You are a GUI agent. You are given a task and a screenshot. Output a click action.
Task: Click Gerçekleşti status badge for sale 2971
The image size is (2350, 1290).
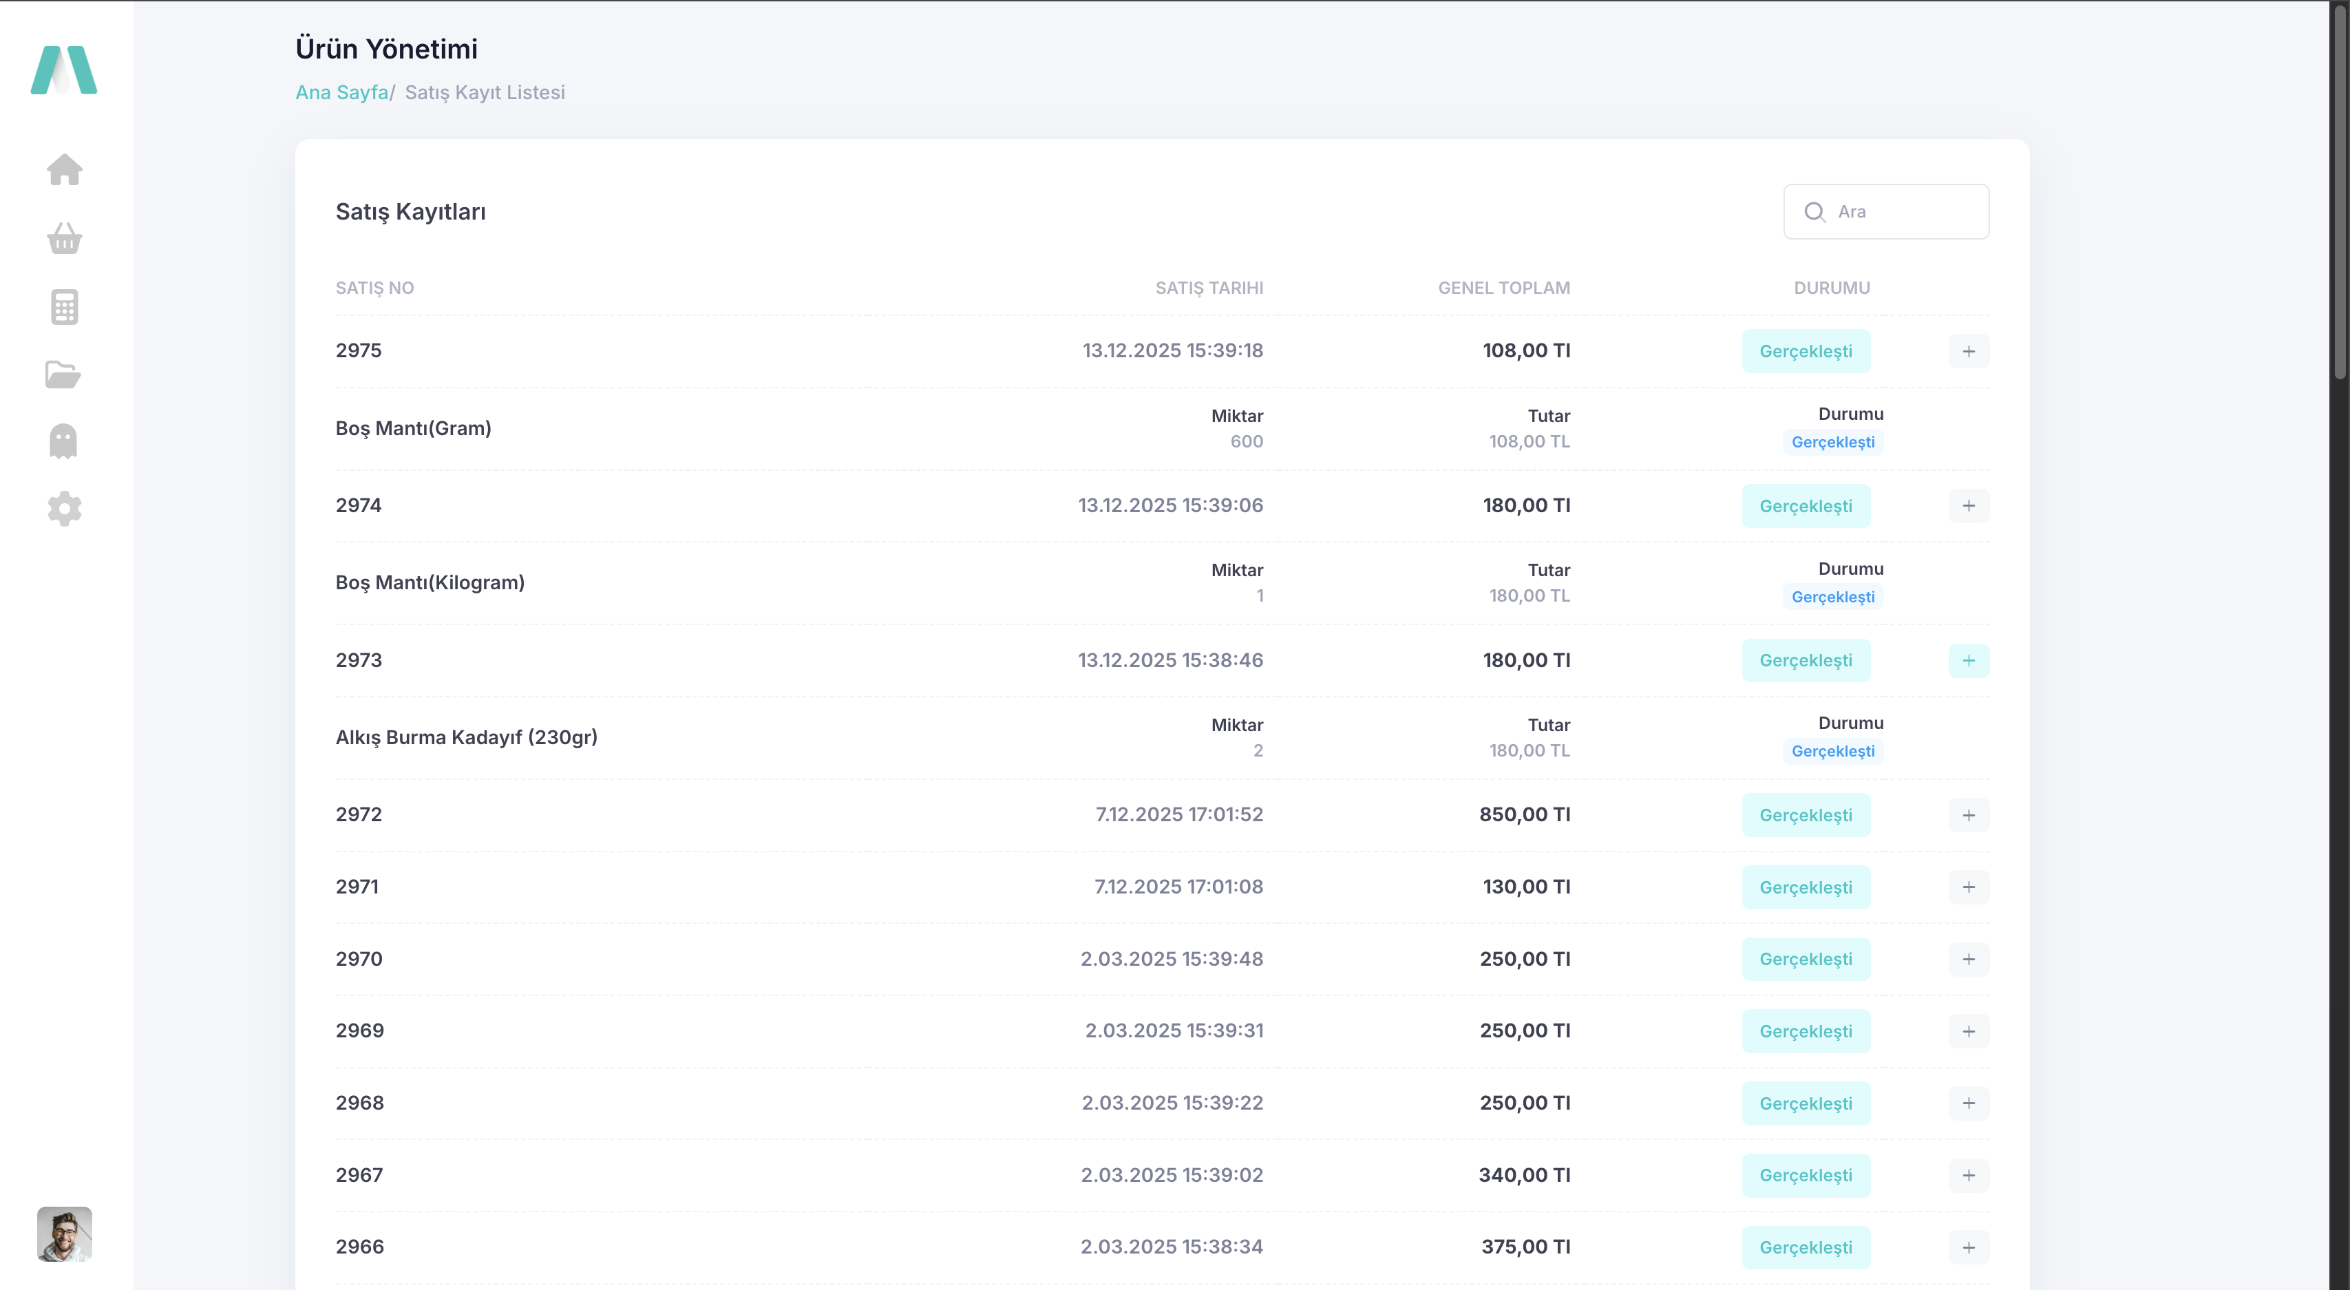(x=1806, y=887)
